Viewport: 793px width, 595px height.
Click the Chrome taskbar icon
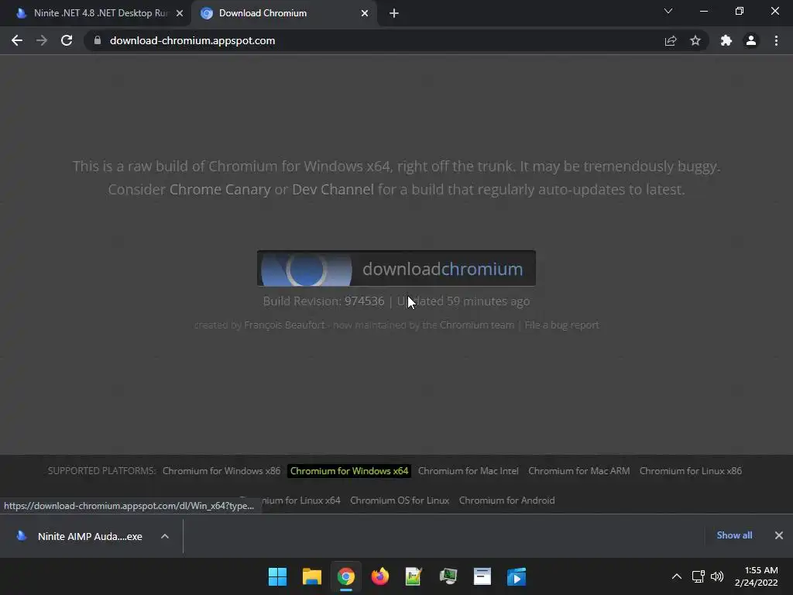[x=346, y=576]
